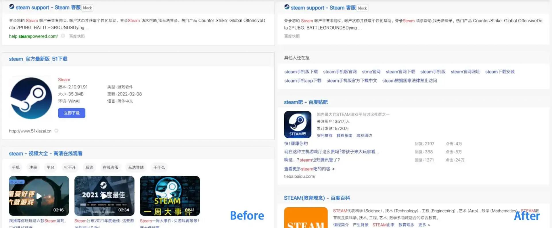Viewport: 552px width, 228px height.
Task: Search related term steam官网网址
Action: (465, 72)
